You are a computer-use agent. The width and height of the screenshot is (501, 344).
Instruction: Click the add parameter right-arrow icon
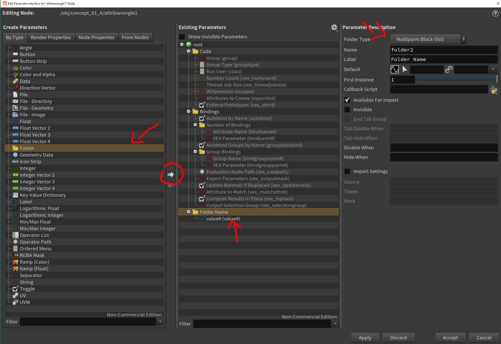click(170, 175)
